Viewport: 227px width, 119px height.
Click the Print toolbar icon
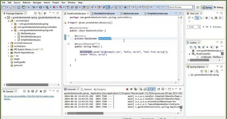point(19,7)
